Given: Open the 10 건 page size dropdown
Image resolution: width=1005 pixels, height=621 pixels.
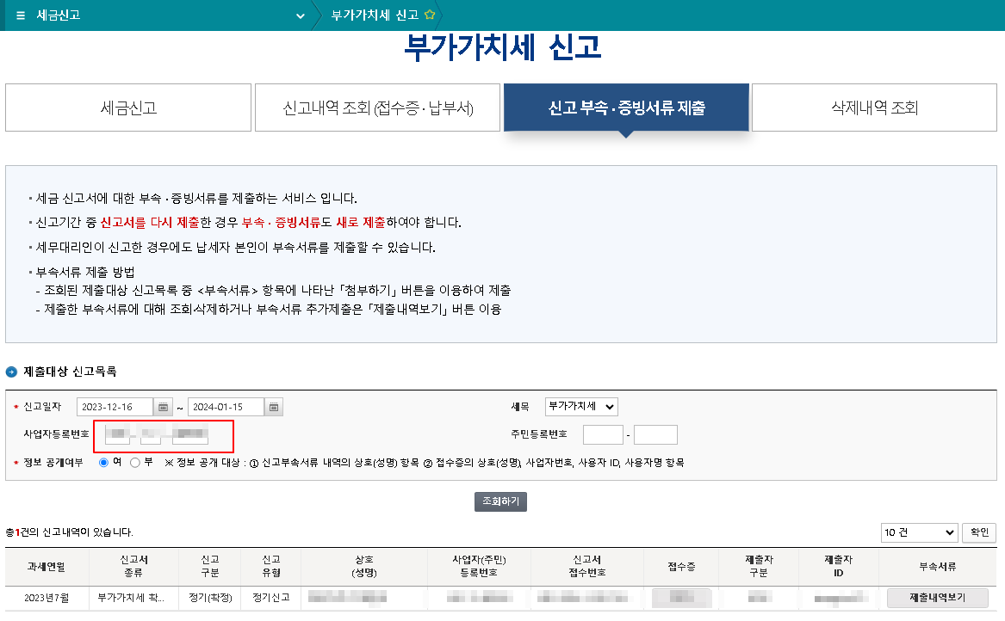Looking at the screenshot, I should coord(919,532).
